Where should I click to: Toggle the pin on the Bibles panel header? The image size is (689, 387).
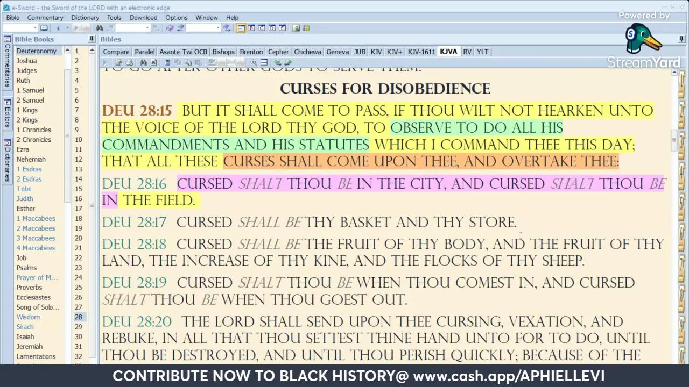(681, 39)
